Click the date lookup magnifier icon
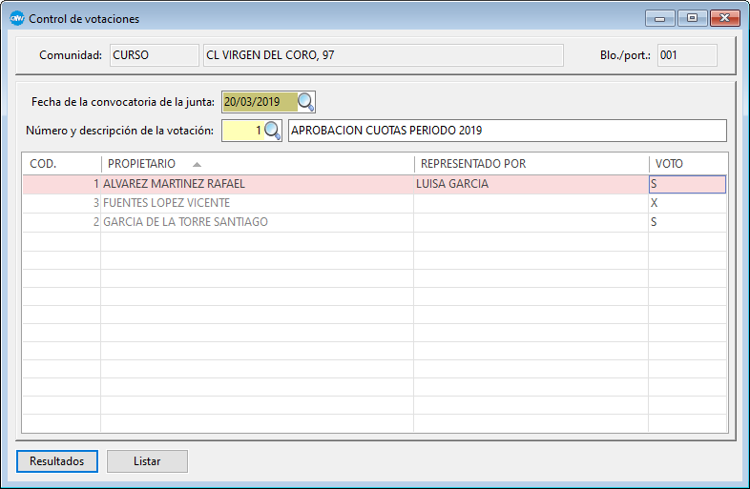 tap(305, 102)
